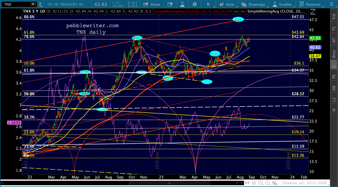Click the zoom in magnifier

pos(260,183)
